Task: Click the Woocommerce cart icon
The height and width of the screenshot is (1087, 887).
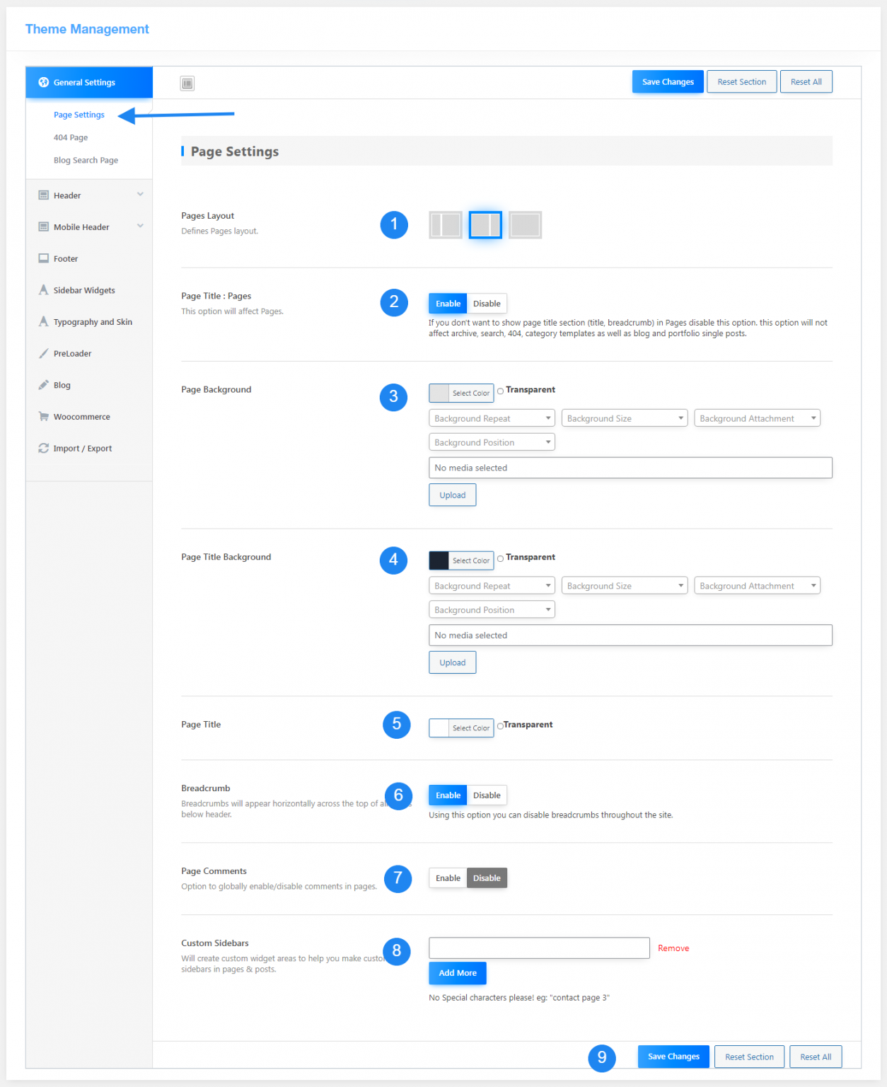Action: [x=44, y=416]
